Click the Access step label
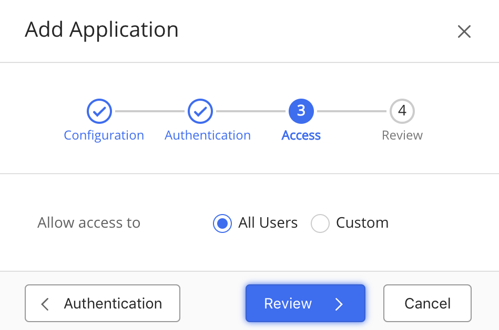499x330 pixels. click(301, 135)
